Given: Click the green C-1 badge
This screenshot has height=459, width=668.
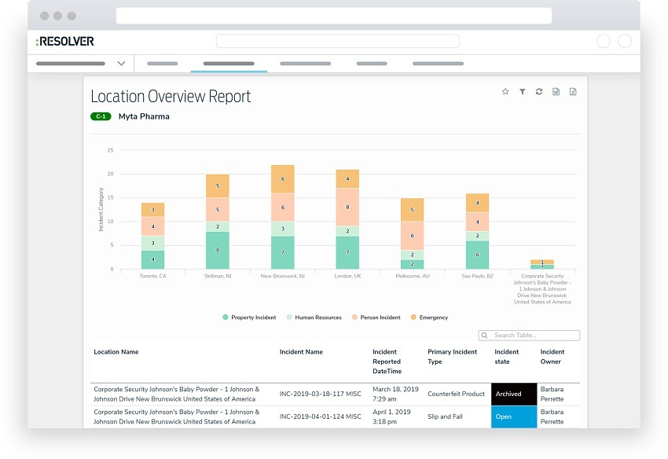Looking at the screenshot, I should [101, 116].
